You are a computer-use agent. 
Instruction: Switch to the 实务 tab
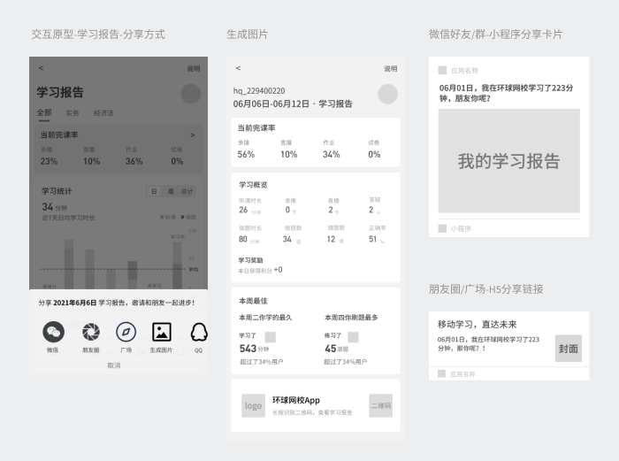(73, 113)
